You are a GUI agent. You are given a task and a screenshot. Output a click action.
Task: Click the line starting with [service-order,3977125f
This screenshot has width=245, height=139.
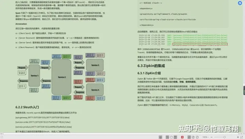43,122
